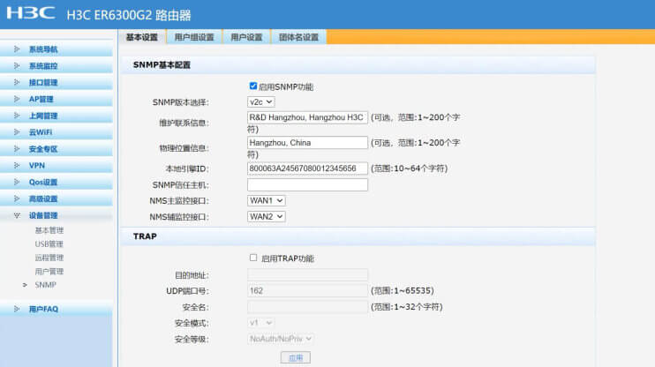Screen dimensions: 655x367
Task: Open 安全等级 NoAuth/NoPriv dropdown
Action: pyautogui.click(x=281, y=339)
